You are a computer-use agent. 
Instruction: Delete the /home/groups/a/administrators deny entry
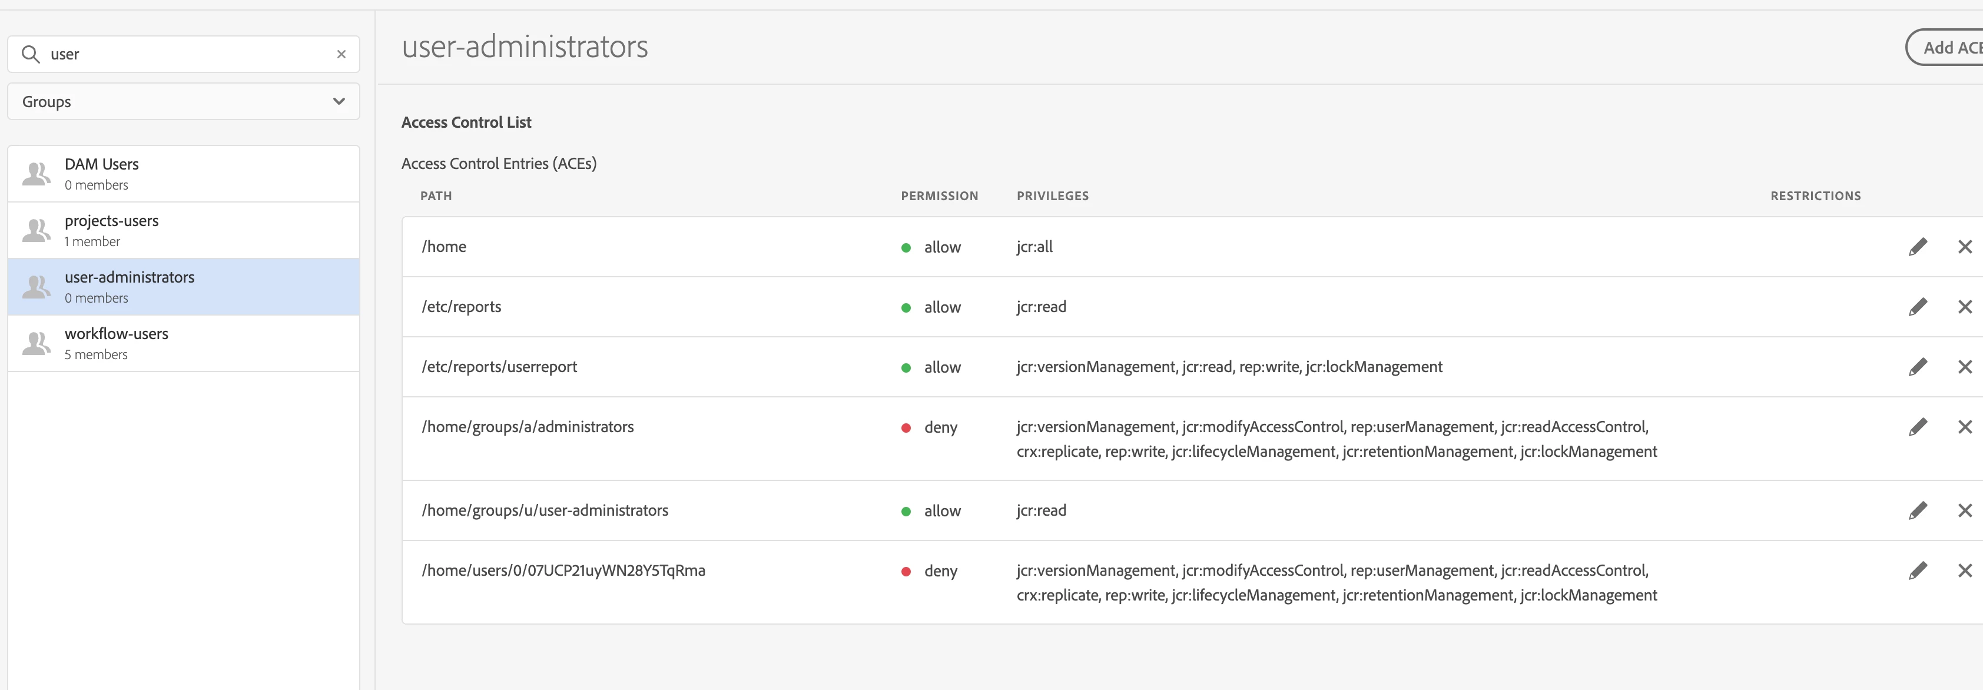point(1965,427)
